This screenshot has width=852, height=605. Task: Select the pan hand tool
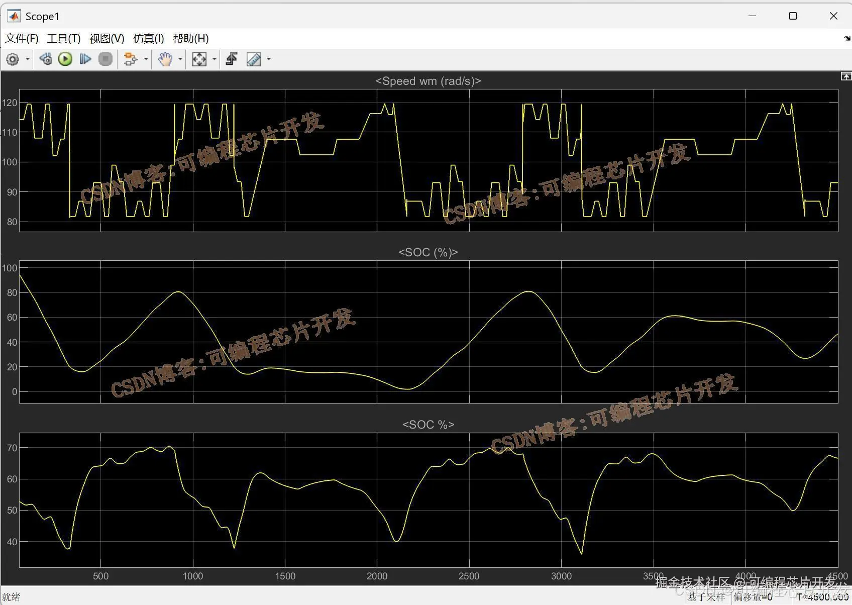point(165,59)
